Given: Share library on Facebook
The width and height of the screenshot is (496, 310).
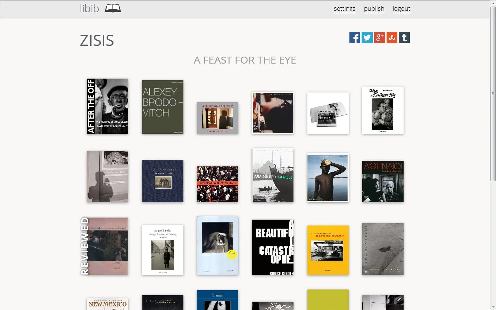Looking at the screenshot, I should click(x=354, y=38).
